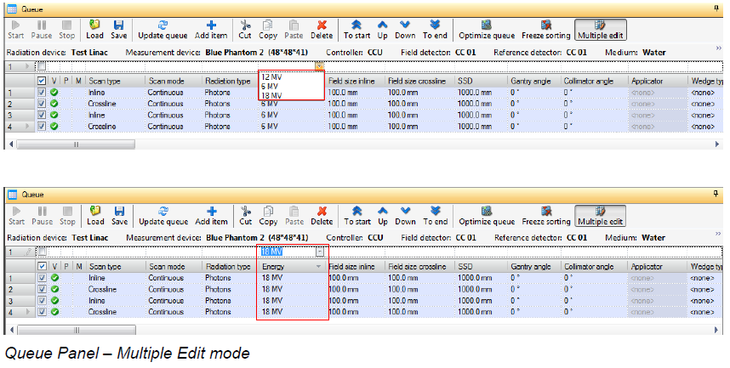The image size is (730, 368).
Task: Click Save icon in the lower Queue toolbar
Action: click(x=118, y=216)
